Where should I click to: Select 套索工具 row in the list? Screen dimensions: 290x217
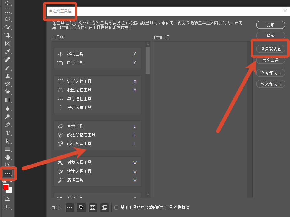click(97, 126)
